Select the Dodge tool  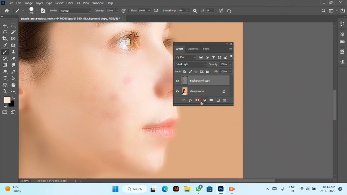click(5, 72)
